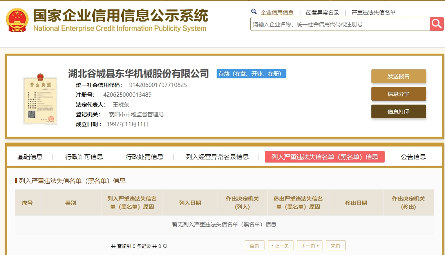Click the credit code 914206001797710825
Viewport: 445px width, 255px height.
pyautogui.click(x=158, y=85)
